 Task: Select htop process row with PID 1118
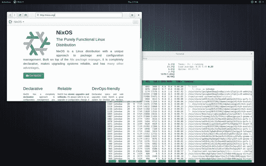[x=179, y=106]
